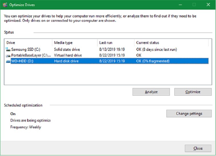Close the window using the title bar X
This screenshot has width=216, height=156.
208,5
